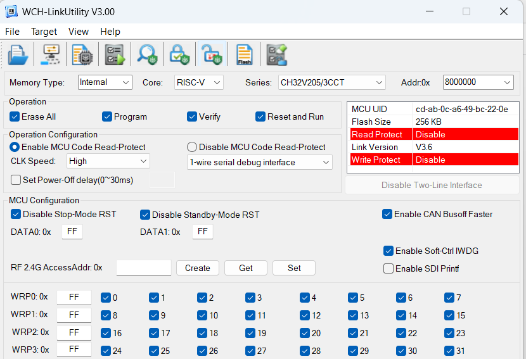Click the Create button
Image resolution: width=526 pixels, height=359 pixels.
[198, 268]
